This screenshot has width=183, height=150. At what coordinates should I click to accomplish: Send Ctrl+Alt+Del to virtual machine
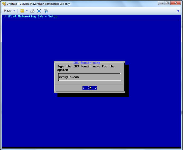pos(32,11)
